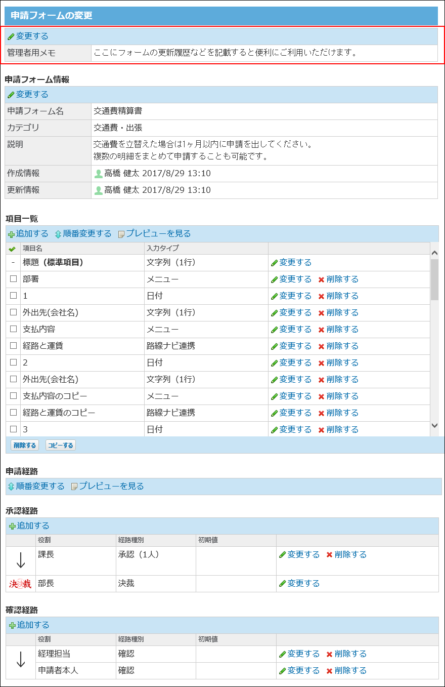The image size is (445, 687).
Task: Click red X delete icon for 経理担当
Action: pos(329,654)
